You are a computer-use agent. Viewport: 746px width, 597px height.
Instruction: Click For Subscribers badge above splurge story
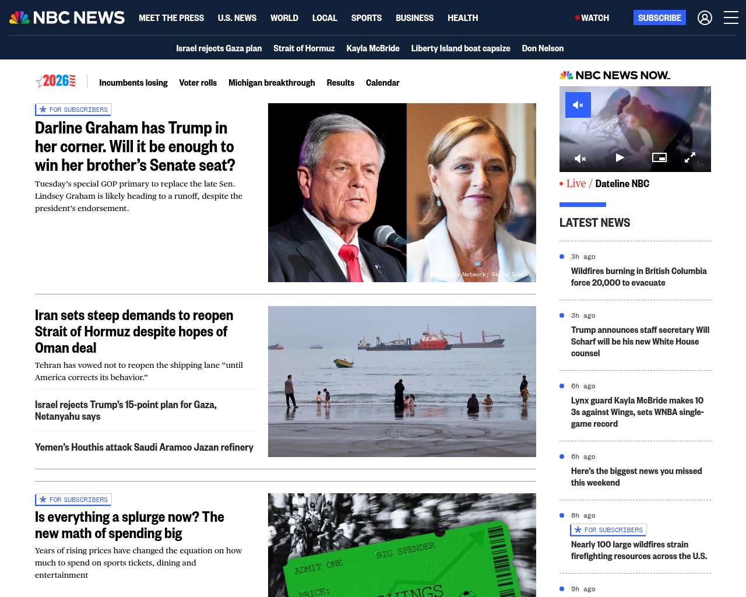[73, 500]
